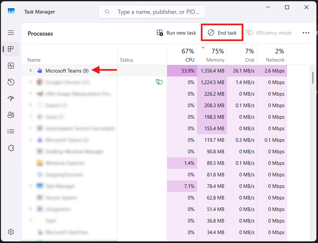
Task: Click the sort chevron above Memory column
Action: point(203,47)
